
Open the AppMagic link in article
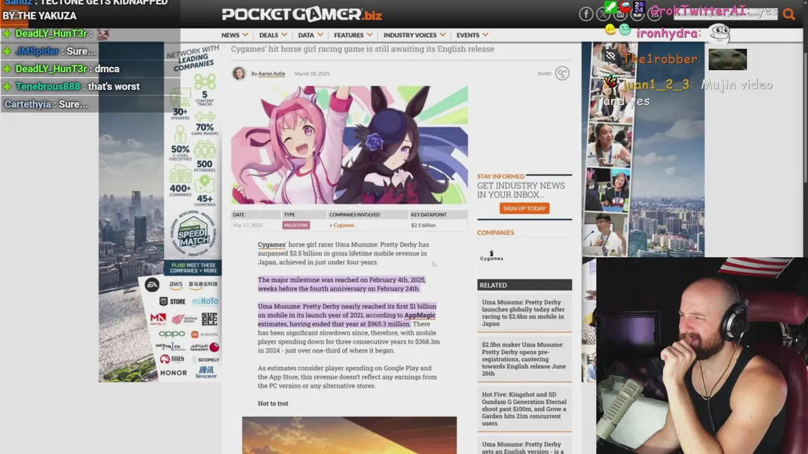[x=420, y=315]
